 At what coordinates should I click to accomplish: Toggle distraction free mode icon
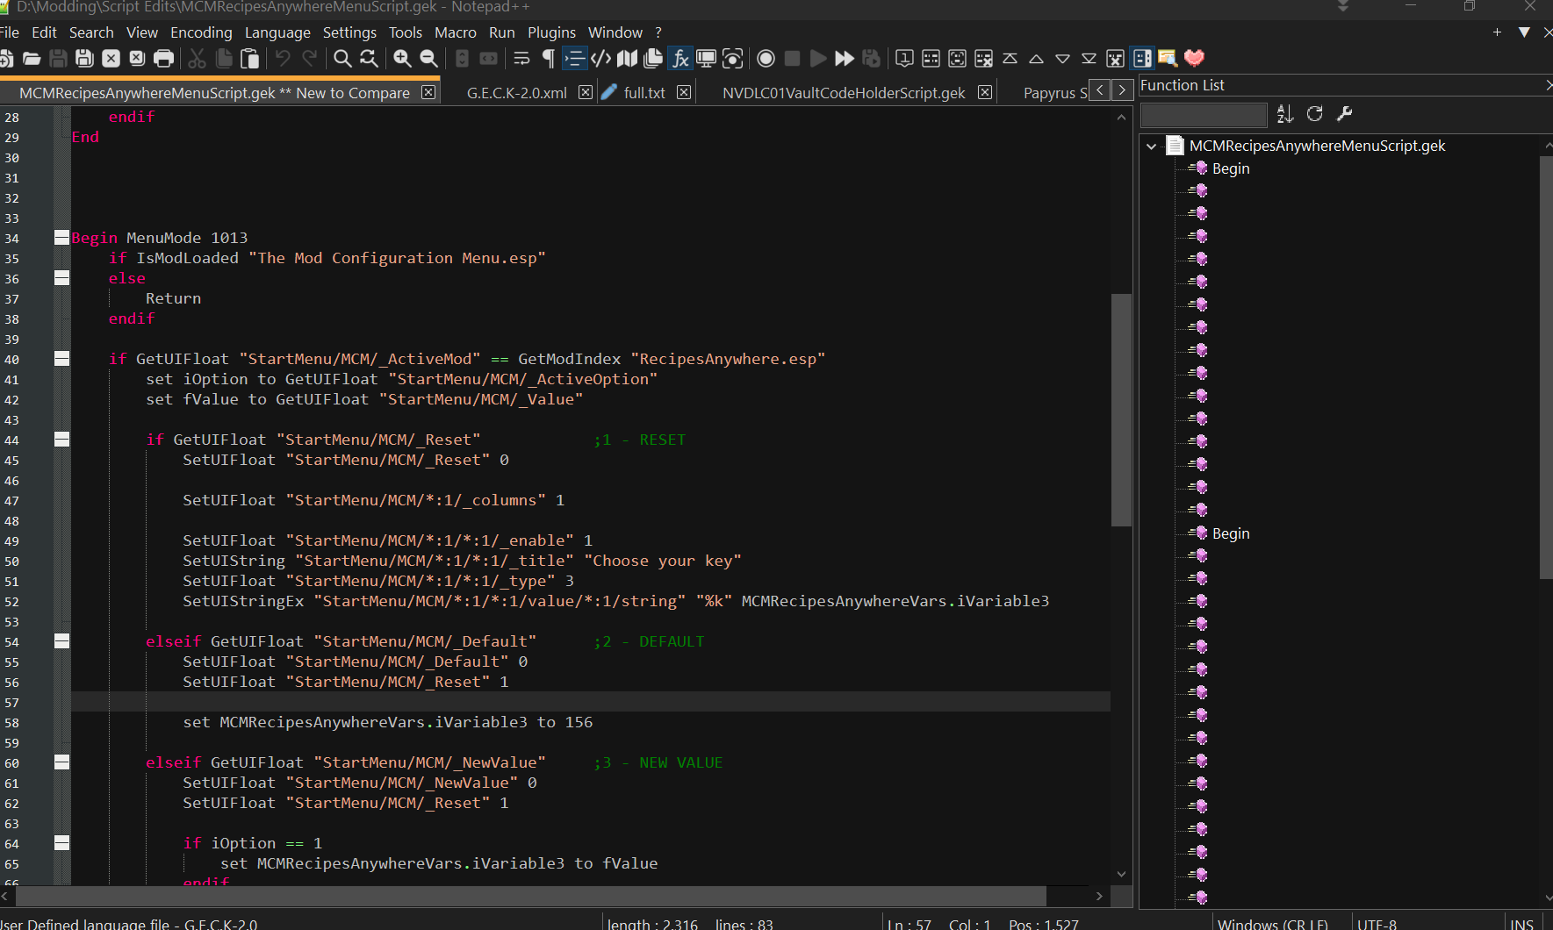pyautogui.click(x=706, y=59)
